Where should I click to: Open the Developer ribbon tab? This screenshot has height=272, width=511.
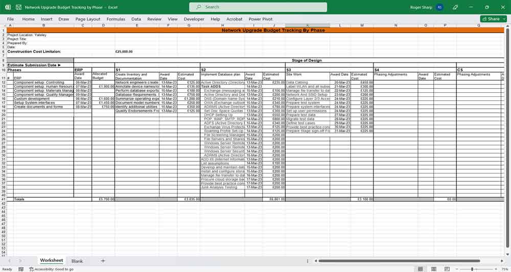pos(194,19)
